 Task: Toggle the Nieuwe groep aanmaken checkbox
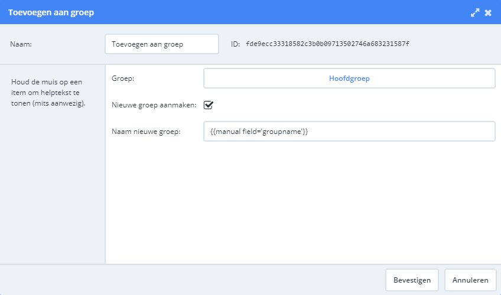point(209,105)
